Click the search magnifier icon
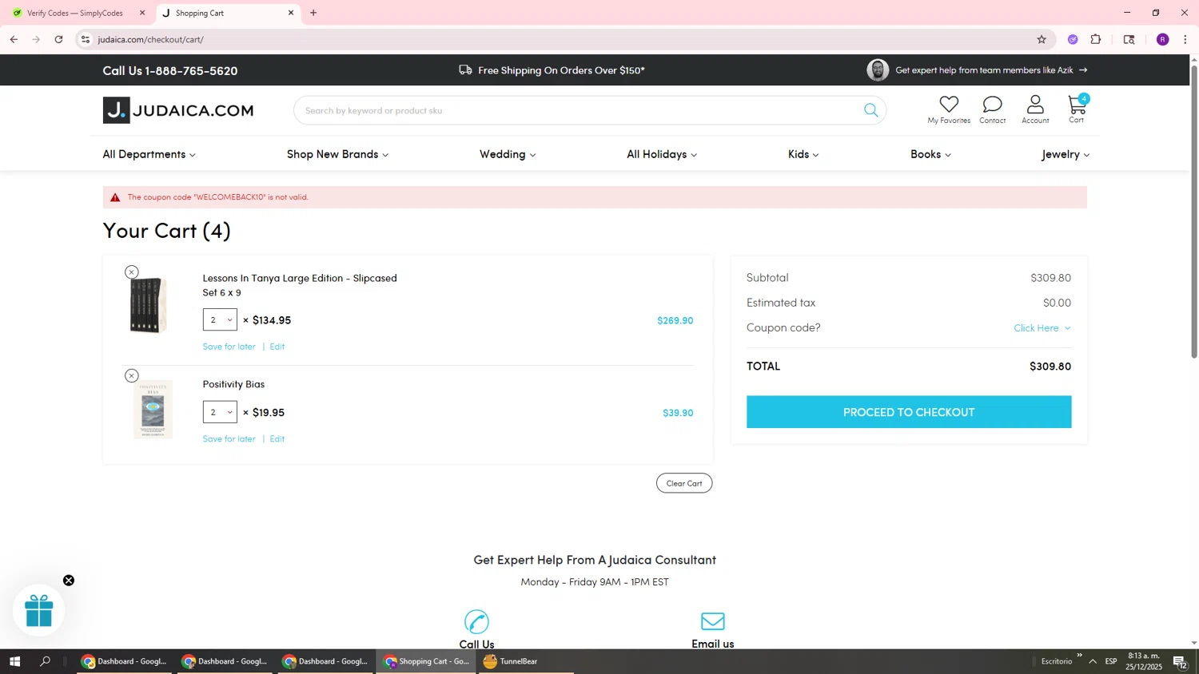The height and width of the screenshot is (674, 1199). click(x=870, y=110)
